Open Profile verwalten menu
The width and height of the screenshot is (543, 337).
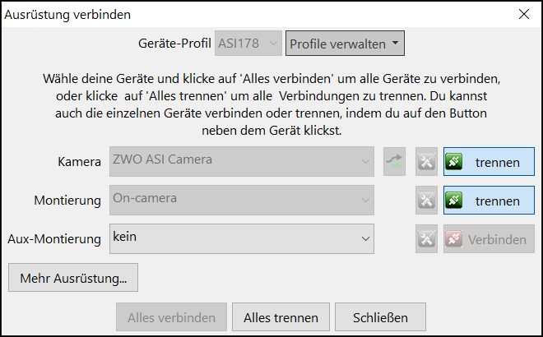coord(345,44)
